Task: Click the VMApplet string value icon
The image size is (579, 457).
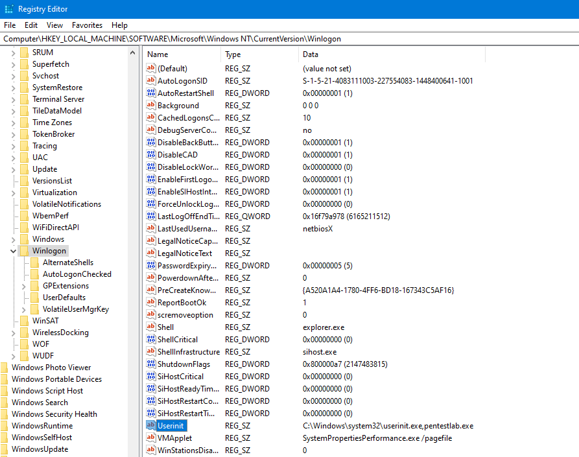Action: [151, 438]
